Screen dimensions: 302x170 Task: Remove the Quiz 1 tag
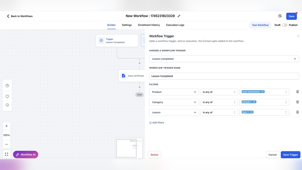pos(251,112)
